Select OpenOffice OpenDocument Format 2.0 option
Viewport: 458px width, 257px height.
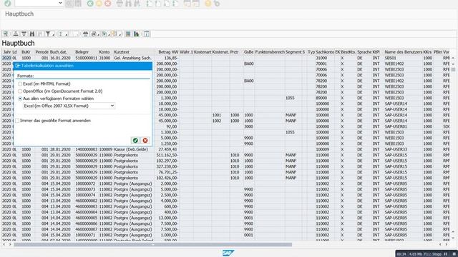click(x=20, y=91)
